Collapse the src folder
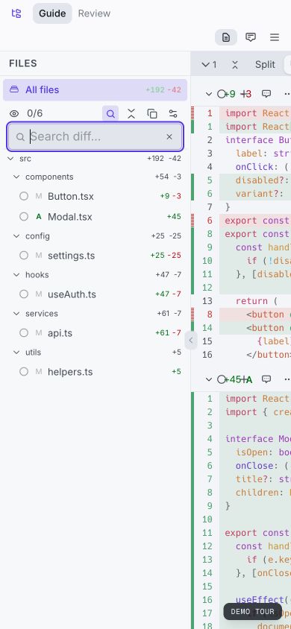This screenshot has width=291, height=629. (x=11, y=159)
